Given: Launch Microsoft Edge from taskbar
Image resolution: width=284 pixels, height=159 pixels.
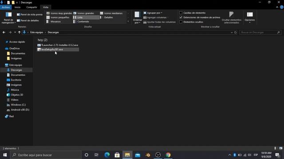Looking at the screenshot, I should (x=107, y=155).
